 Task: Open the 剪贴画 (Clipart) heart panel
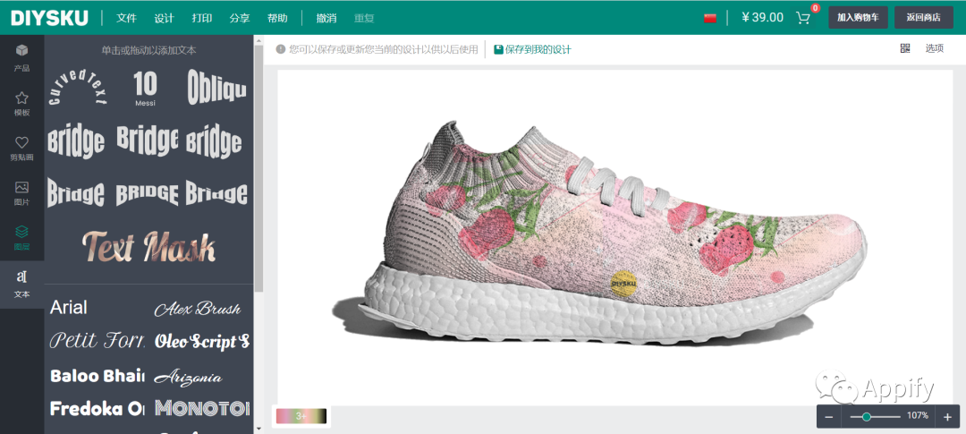tap(21, 149)
